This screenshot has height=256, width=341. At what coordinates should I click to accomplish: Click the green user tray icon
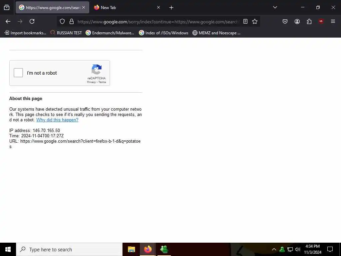(282, 249)
